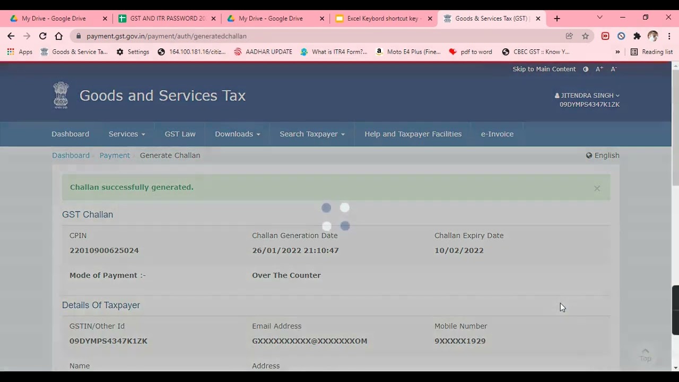Select Over The Counter payment mode text
The width and height of the screenshot is (679, 382).
click(x=286, y=275)
